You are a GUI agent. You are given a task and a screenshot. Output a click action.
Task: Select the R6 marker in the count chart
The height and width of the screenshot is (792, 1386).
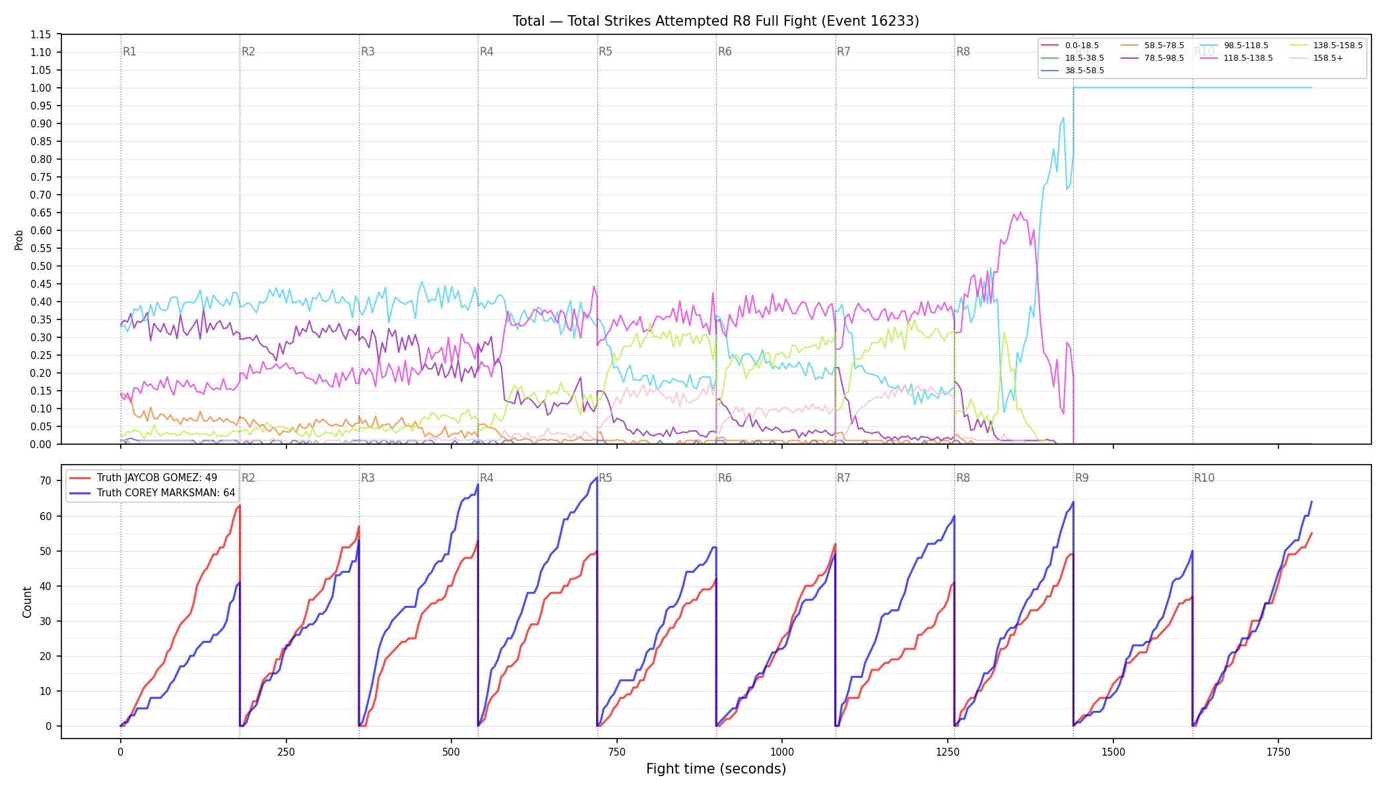725,478
